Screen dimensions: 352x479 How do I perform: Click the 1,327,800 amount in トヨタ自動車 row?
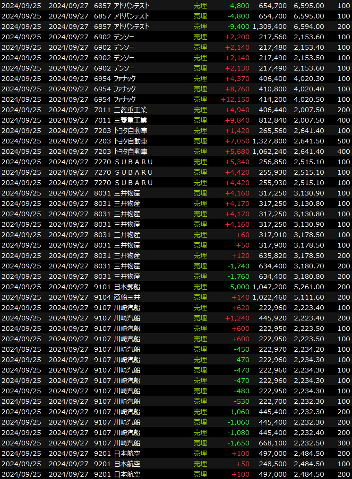pos(269,141)
